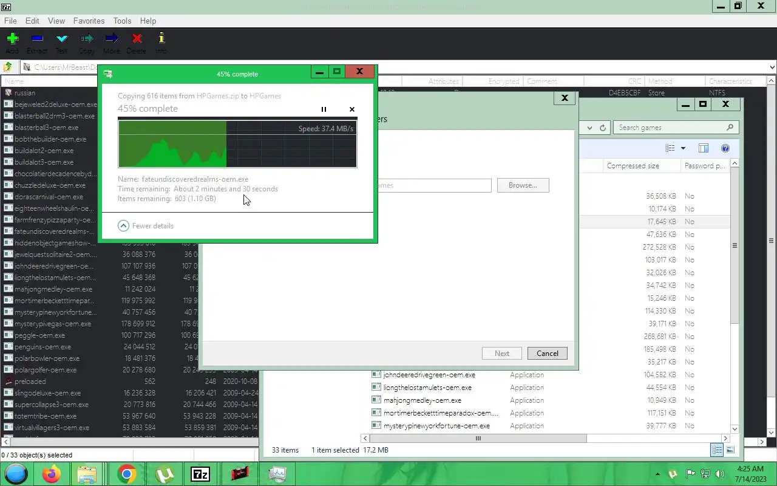Open Explorer help icon
Image resolution: width=777 pixels, height=486 pixels.
(725, 148)
